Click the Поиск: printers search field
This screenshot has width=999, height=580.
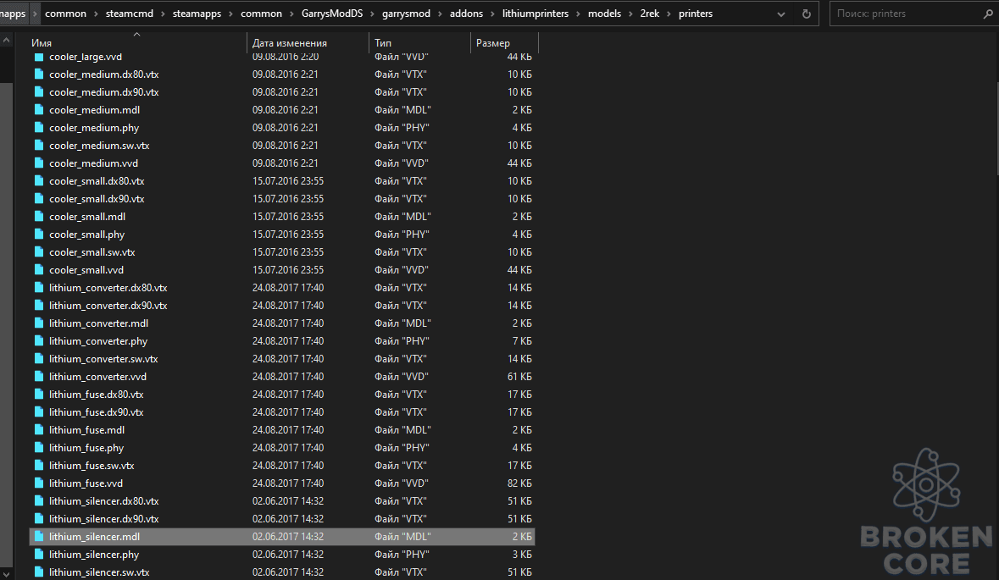coord(913,14)
